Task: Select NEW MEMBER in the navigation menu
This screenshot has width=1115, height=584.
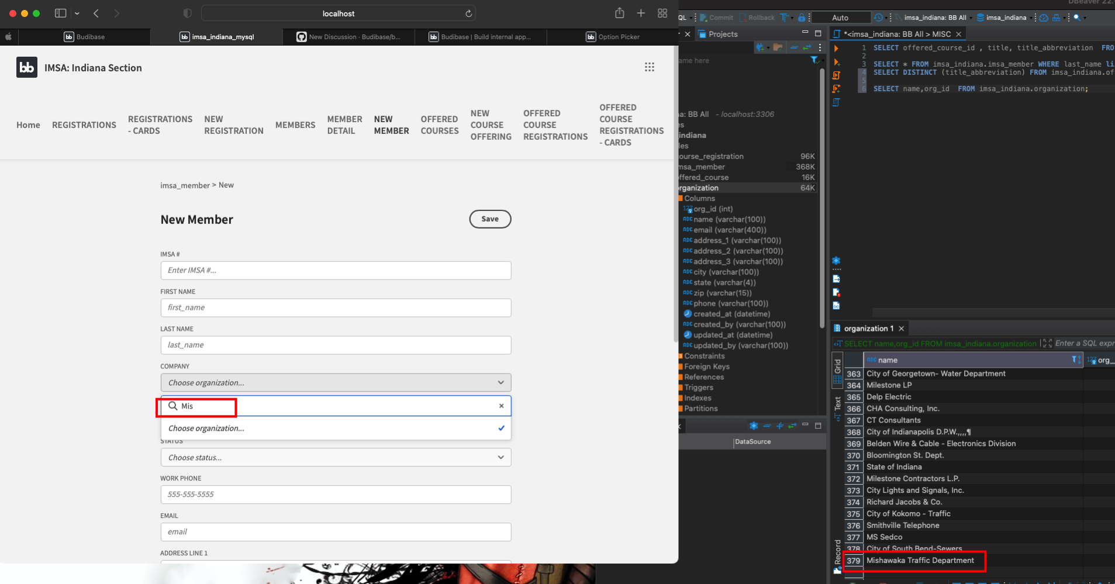Action: (391, 125)
